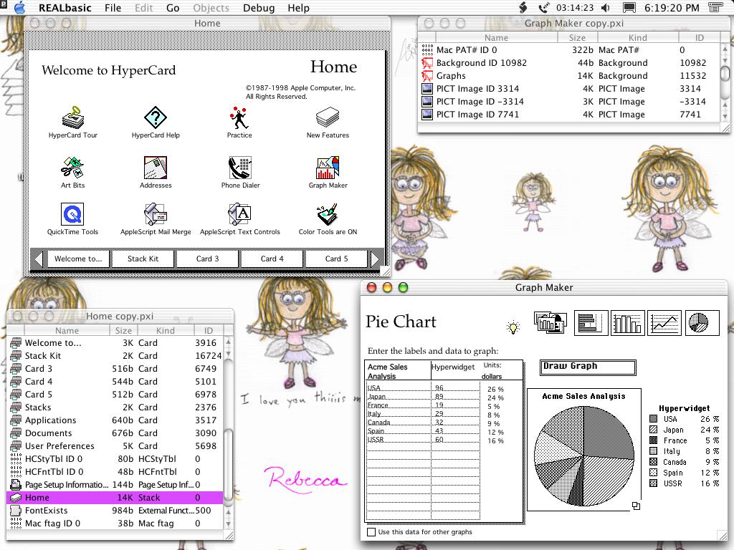Click the display monitor menu bar icon

[x=629, y=8]
